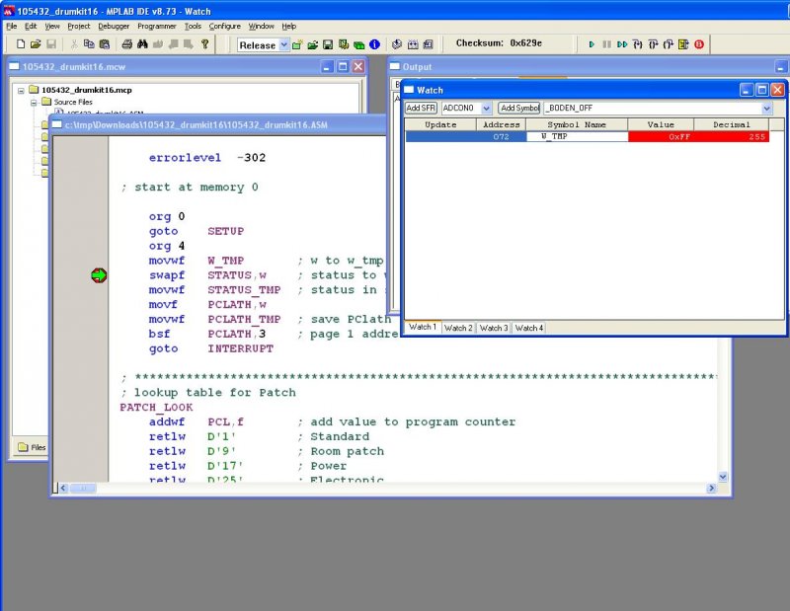Switch to Watch 1 tab
The width and height of the screenshot is (790, 611).
[x=423, y=327]
